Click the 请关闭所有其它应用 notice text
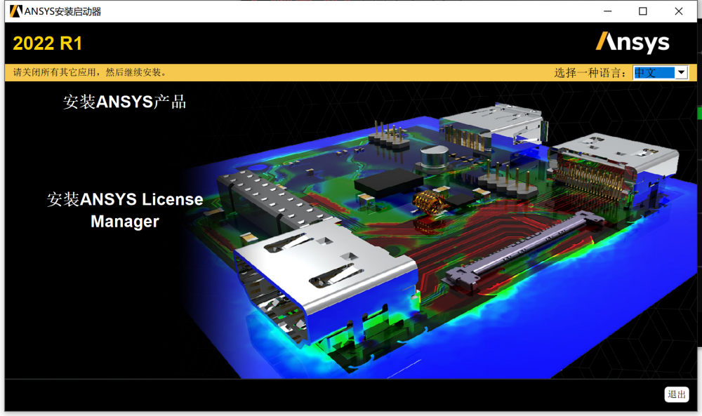Screen dimensions: 702x416 click(x=91, y=72)
